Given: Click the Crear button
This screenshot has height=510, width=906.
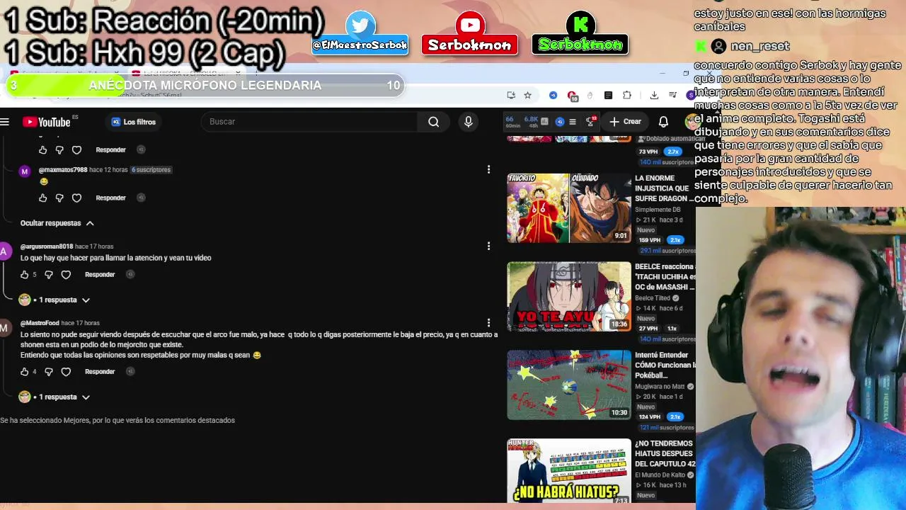Looking at the screenshot, I should pyautogui.click(x=626, y=122).
